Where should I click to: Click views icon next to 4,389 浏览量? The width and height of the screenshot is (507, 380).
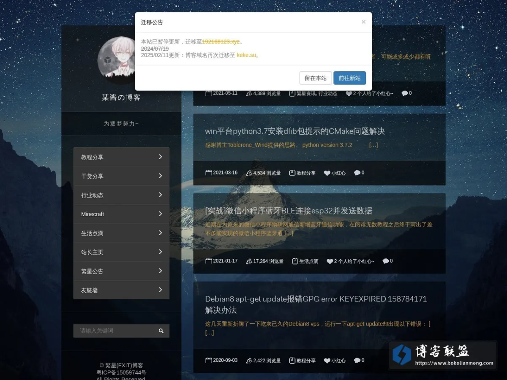pos(249,93)
